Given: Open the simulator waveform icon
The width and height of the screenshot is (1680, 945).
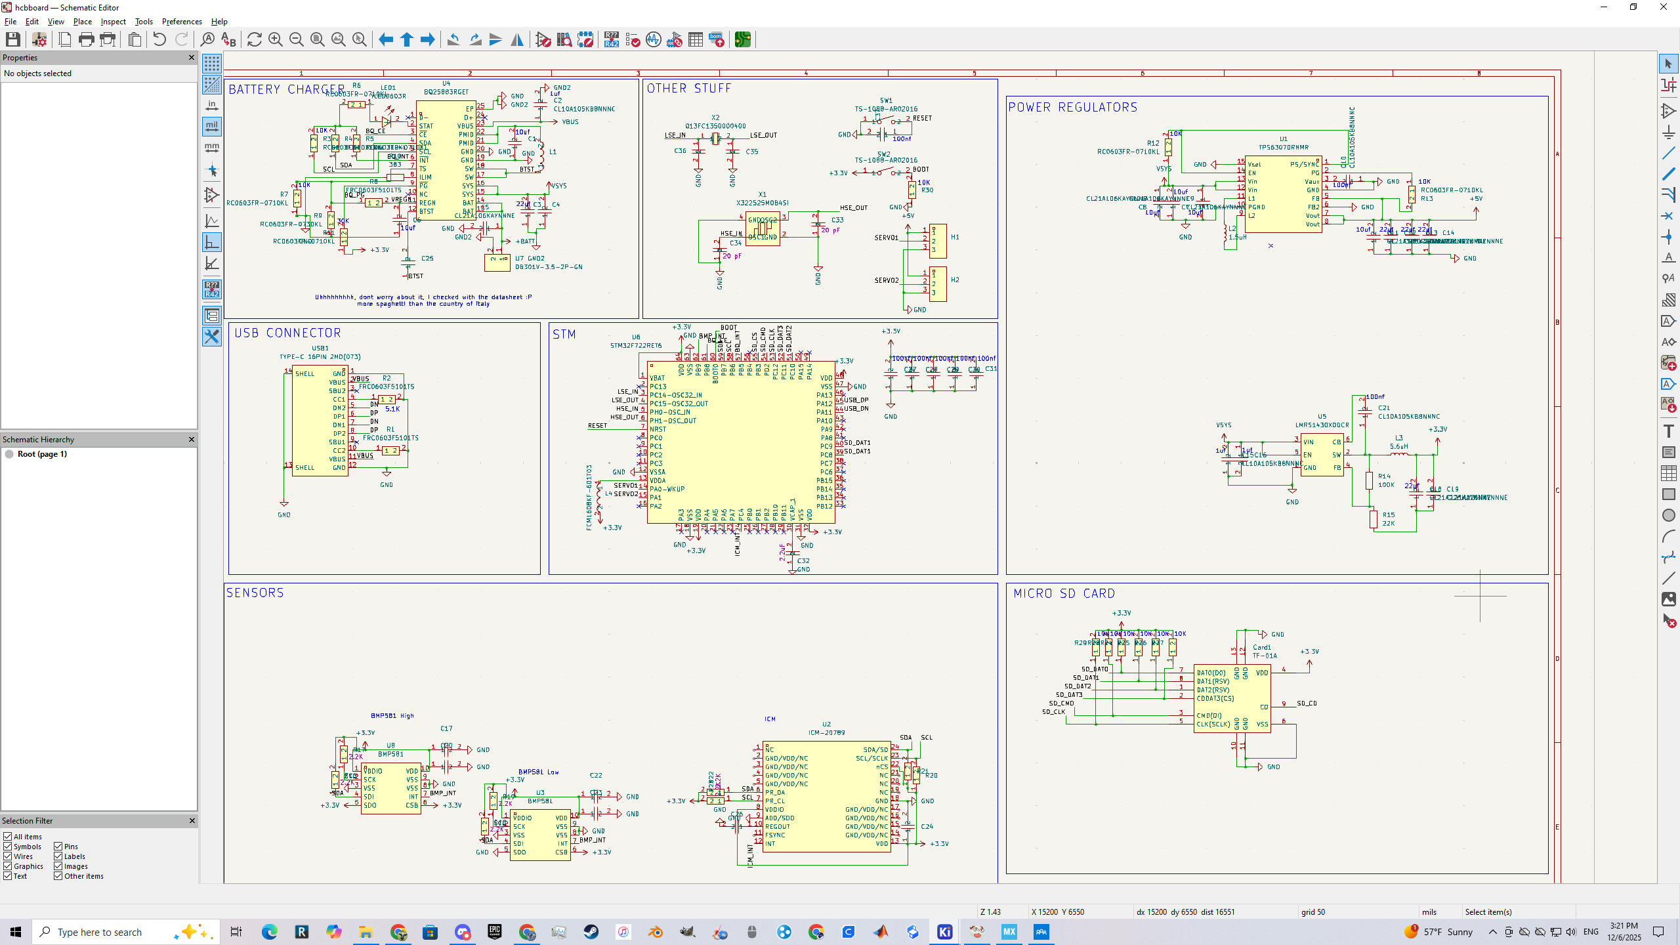Looking at the screenshot, I should pyautogui.click(x=653, y=40).
